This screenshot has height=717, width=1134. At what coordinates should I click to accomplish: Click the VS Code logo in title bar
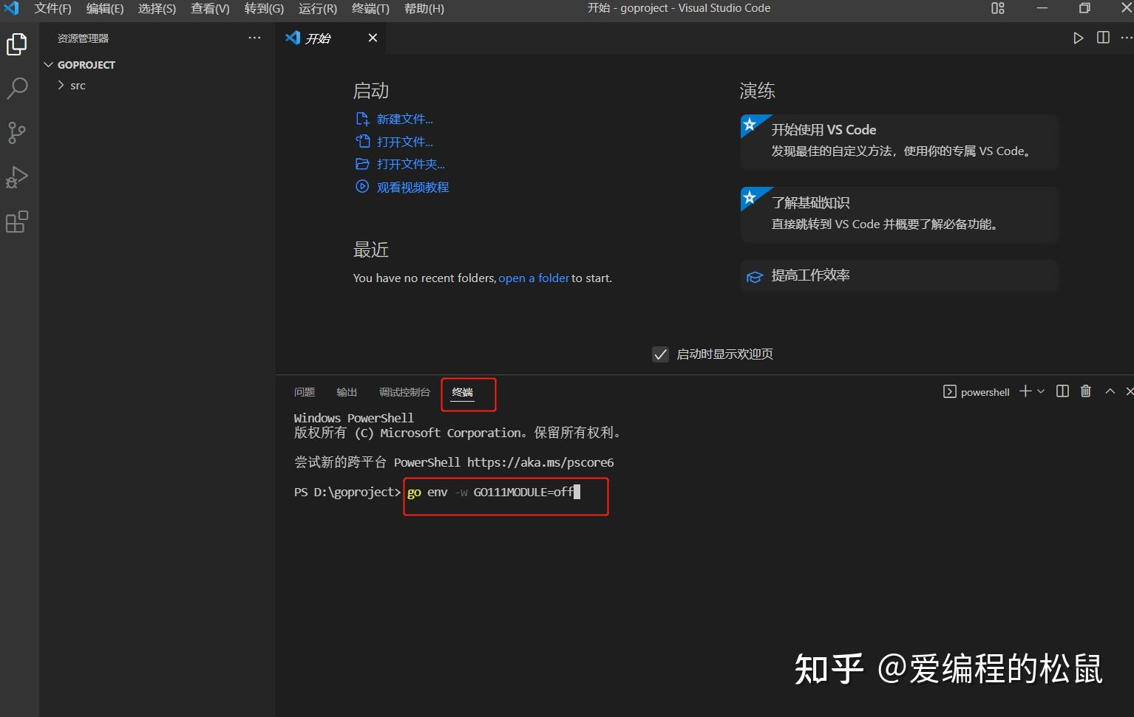tap(12, 8)
